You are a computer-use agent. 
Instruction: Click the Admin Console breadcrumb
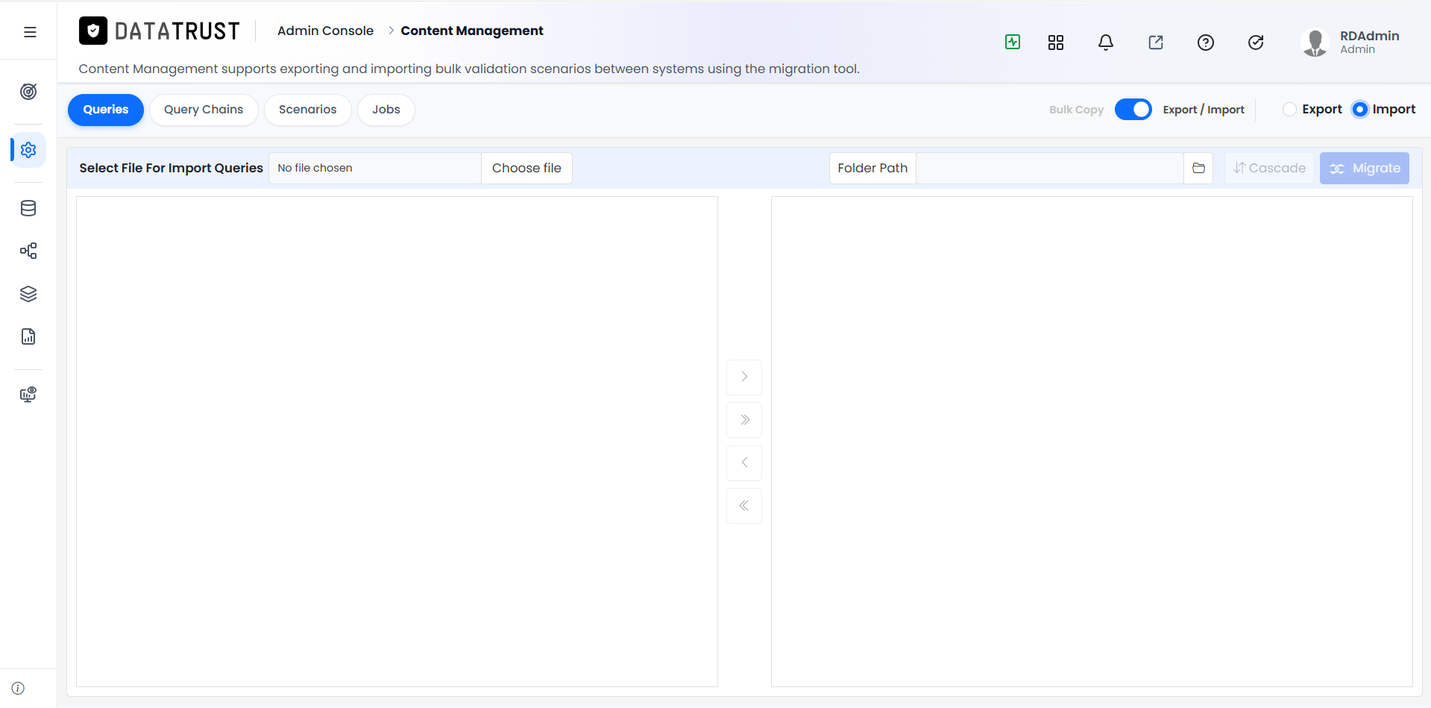click(325, 31)
